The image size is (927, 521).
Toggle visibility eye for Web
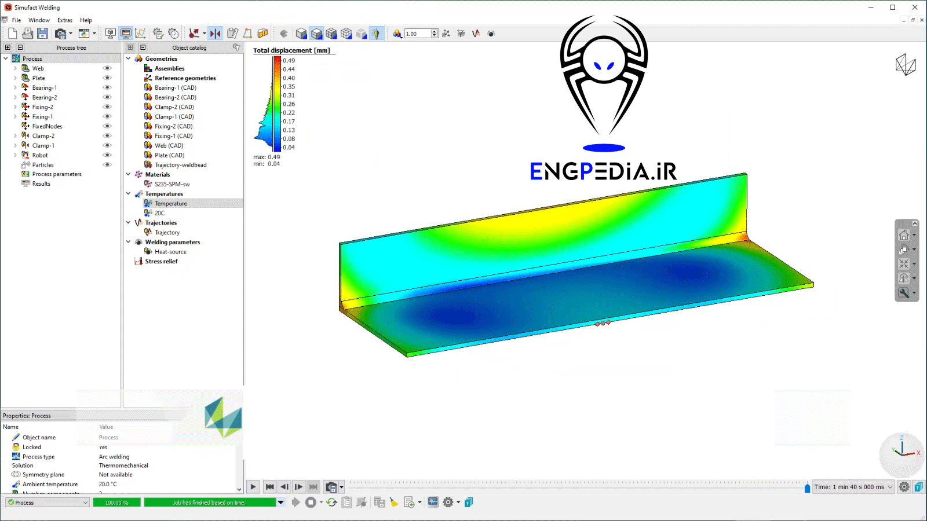(107, 68)
